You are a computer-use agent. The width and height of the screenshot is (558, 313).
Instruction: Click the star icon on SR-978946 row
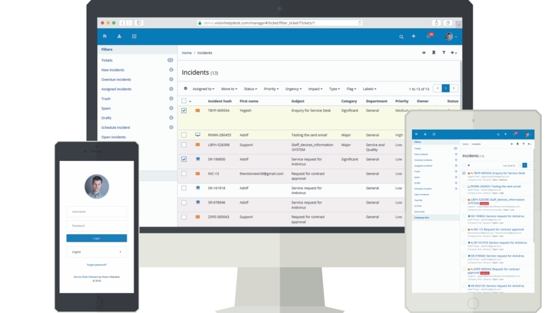point(198,202)
